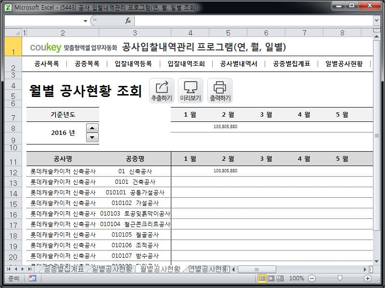The height and width of the screenshot is (288, 385).
Task: Open the 공종목록 menu link
Action: [87, 64]
